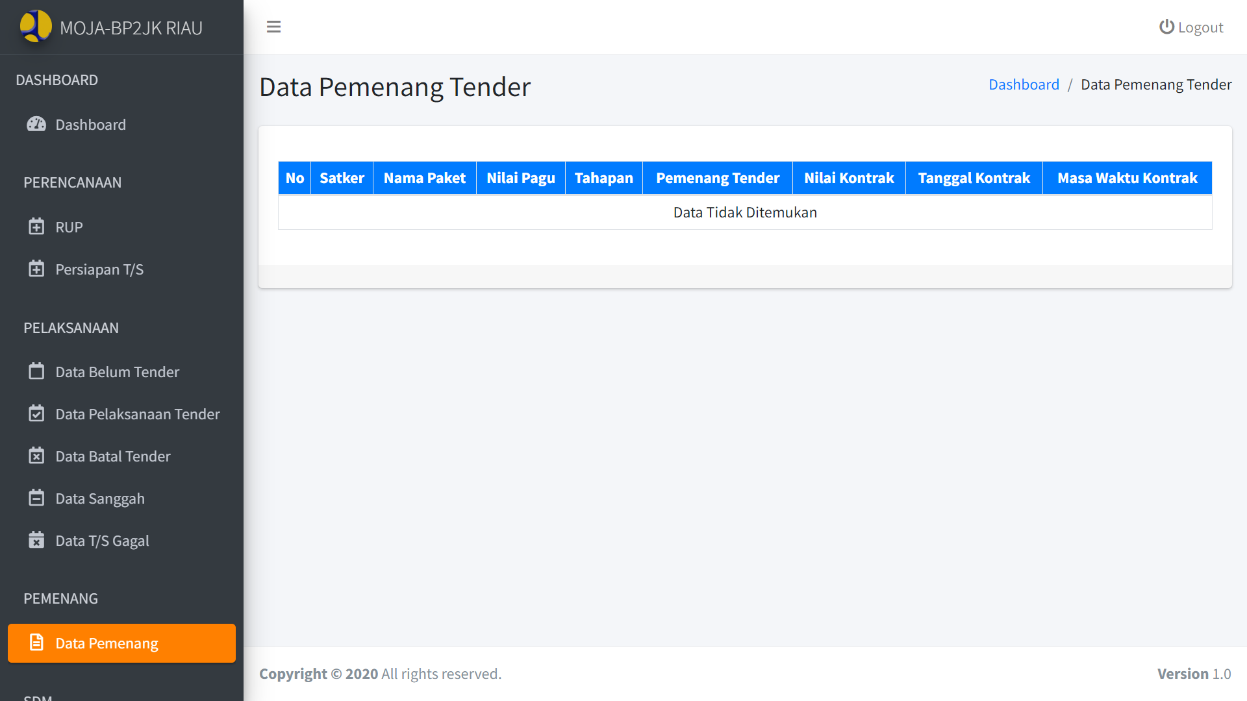
Task: Select MOJA-BP2JK RIAU brand title
Action: pos(131,28)
